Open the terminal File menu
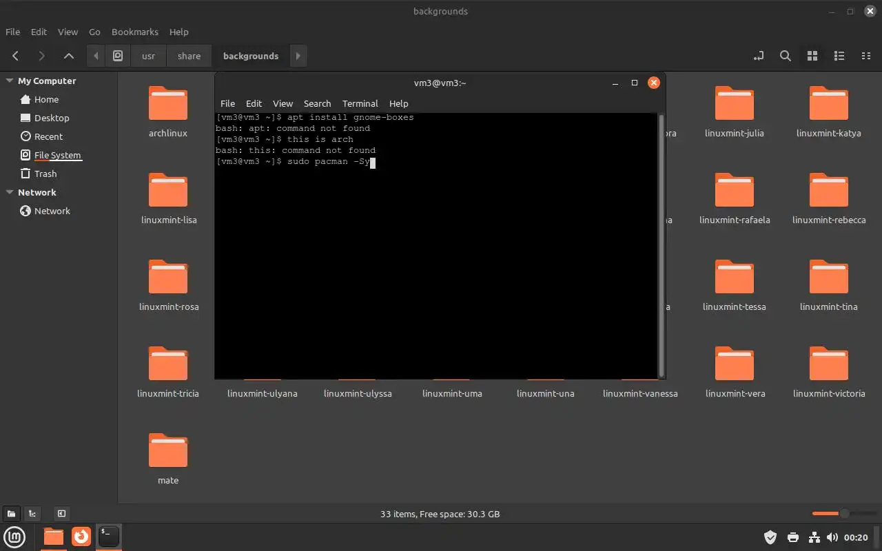The height and width of the screenshot is (551, 882). coord(227,103)
